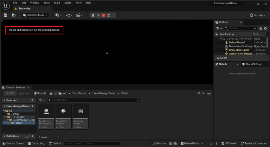Toggle the Outliner visibility eye column
This screenshot has height=147, width=270.
[216, 34]
